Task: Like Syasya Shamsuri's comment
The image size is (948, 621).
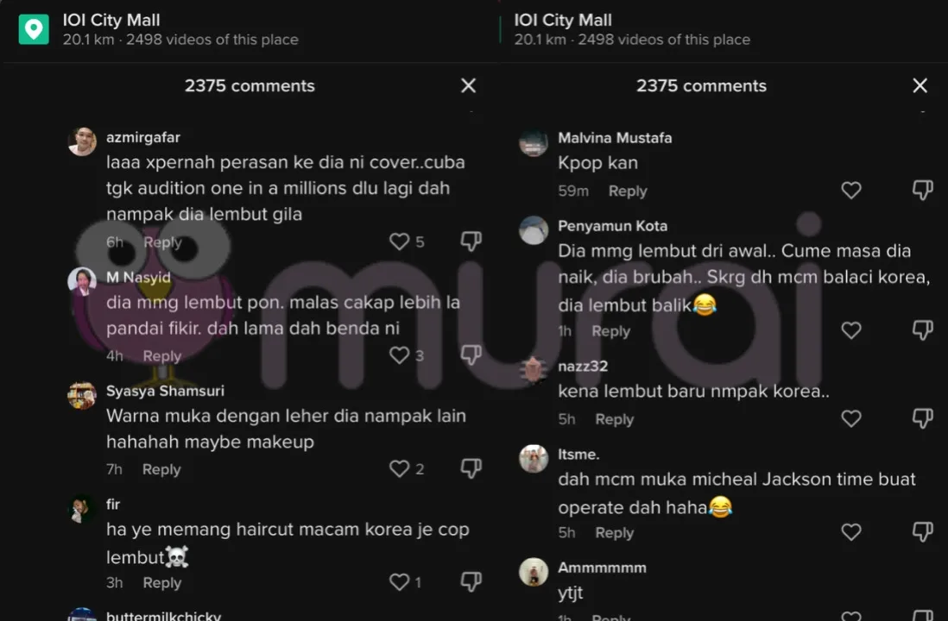Action: (x=399, y=469)
